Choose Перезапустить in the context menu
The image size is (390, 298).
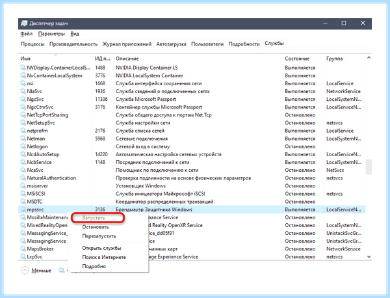(99, 236)
